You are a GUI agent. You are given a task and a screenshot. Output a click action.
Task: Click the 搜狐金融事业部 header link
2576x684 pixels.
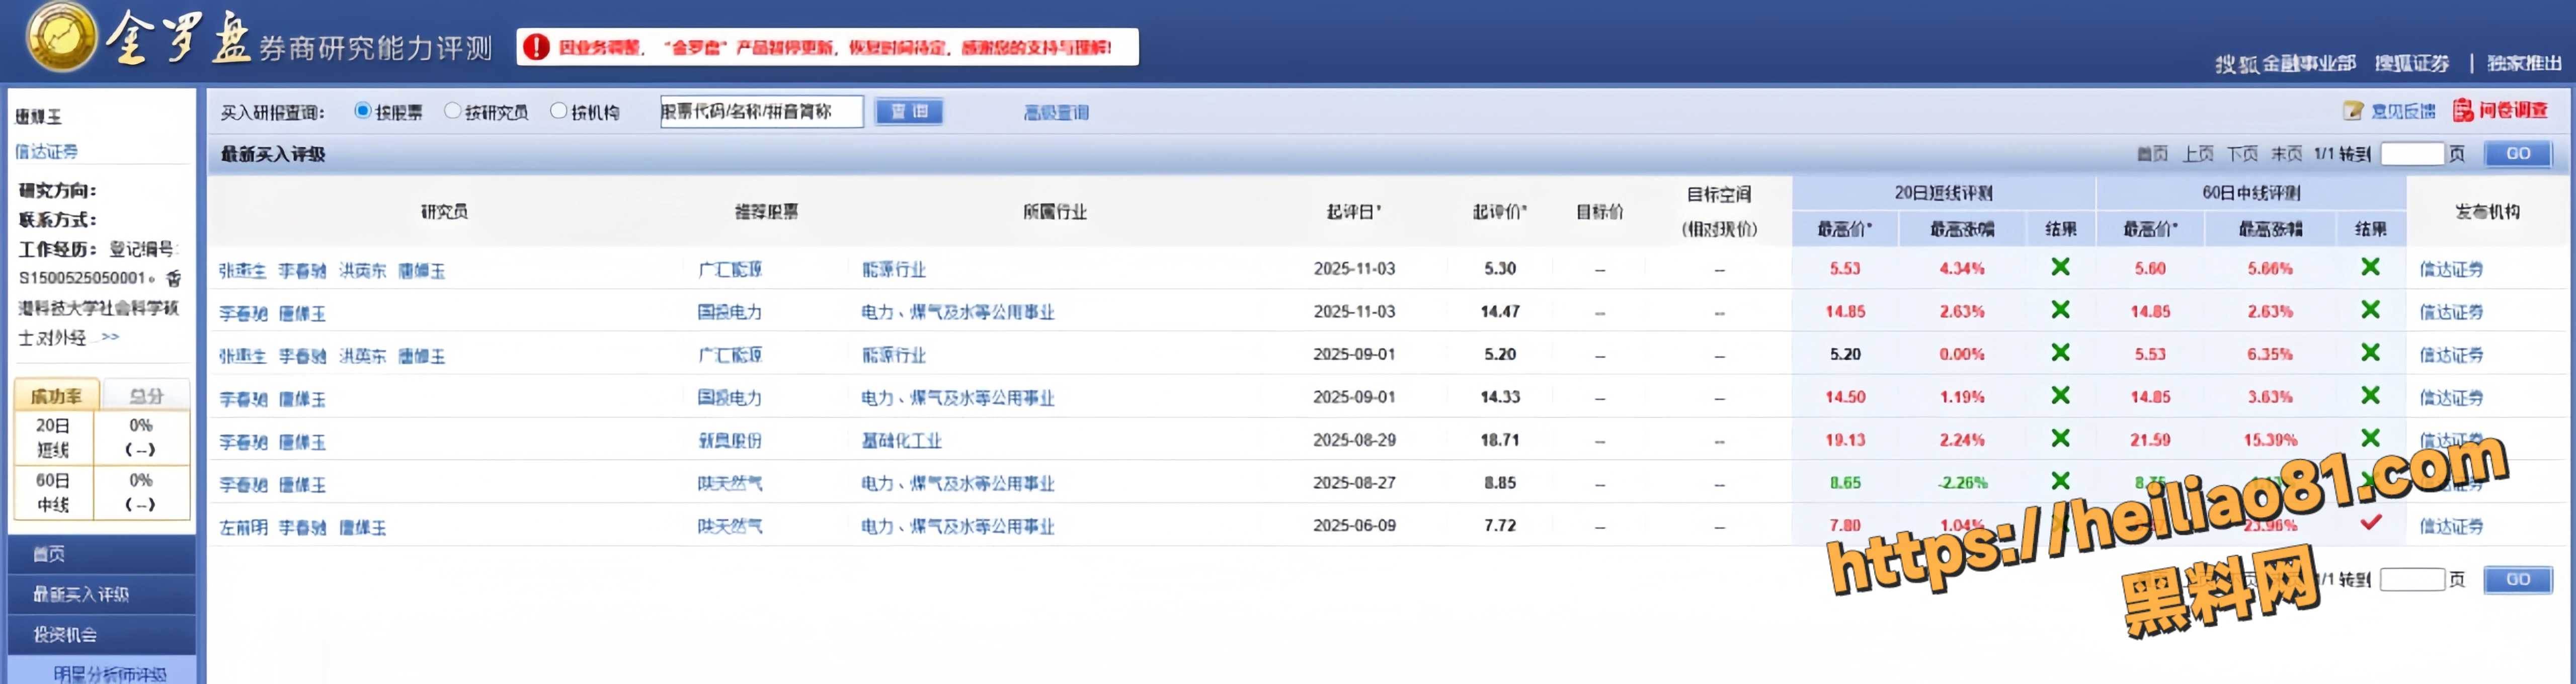2285,64
